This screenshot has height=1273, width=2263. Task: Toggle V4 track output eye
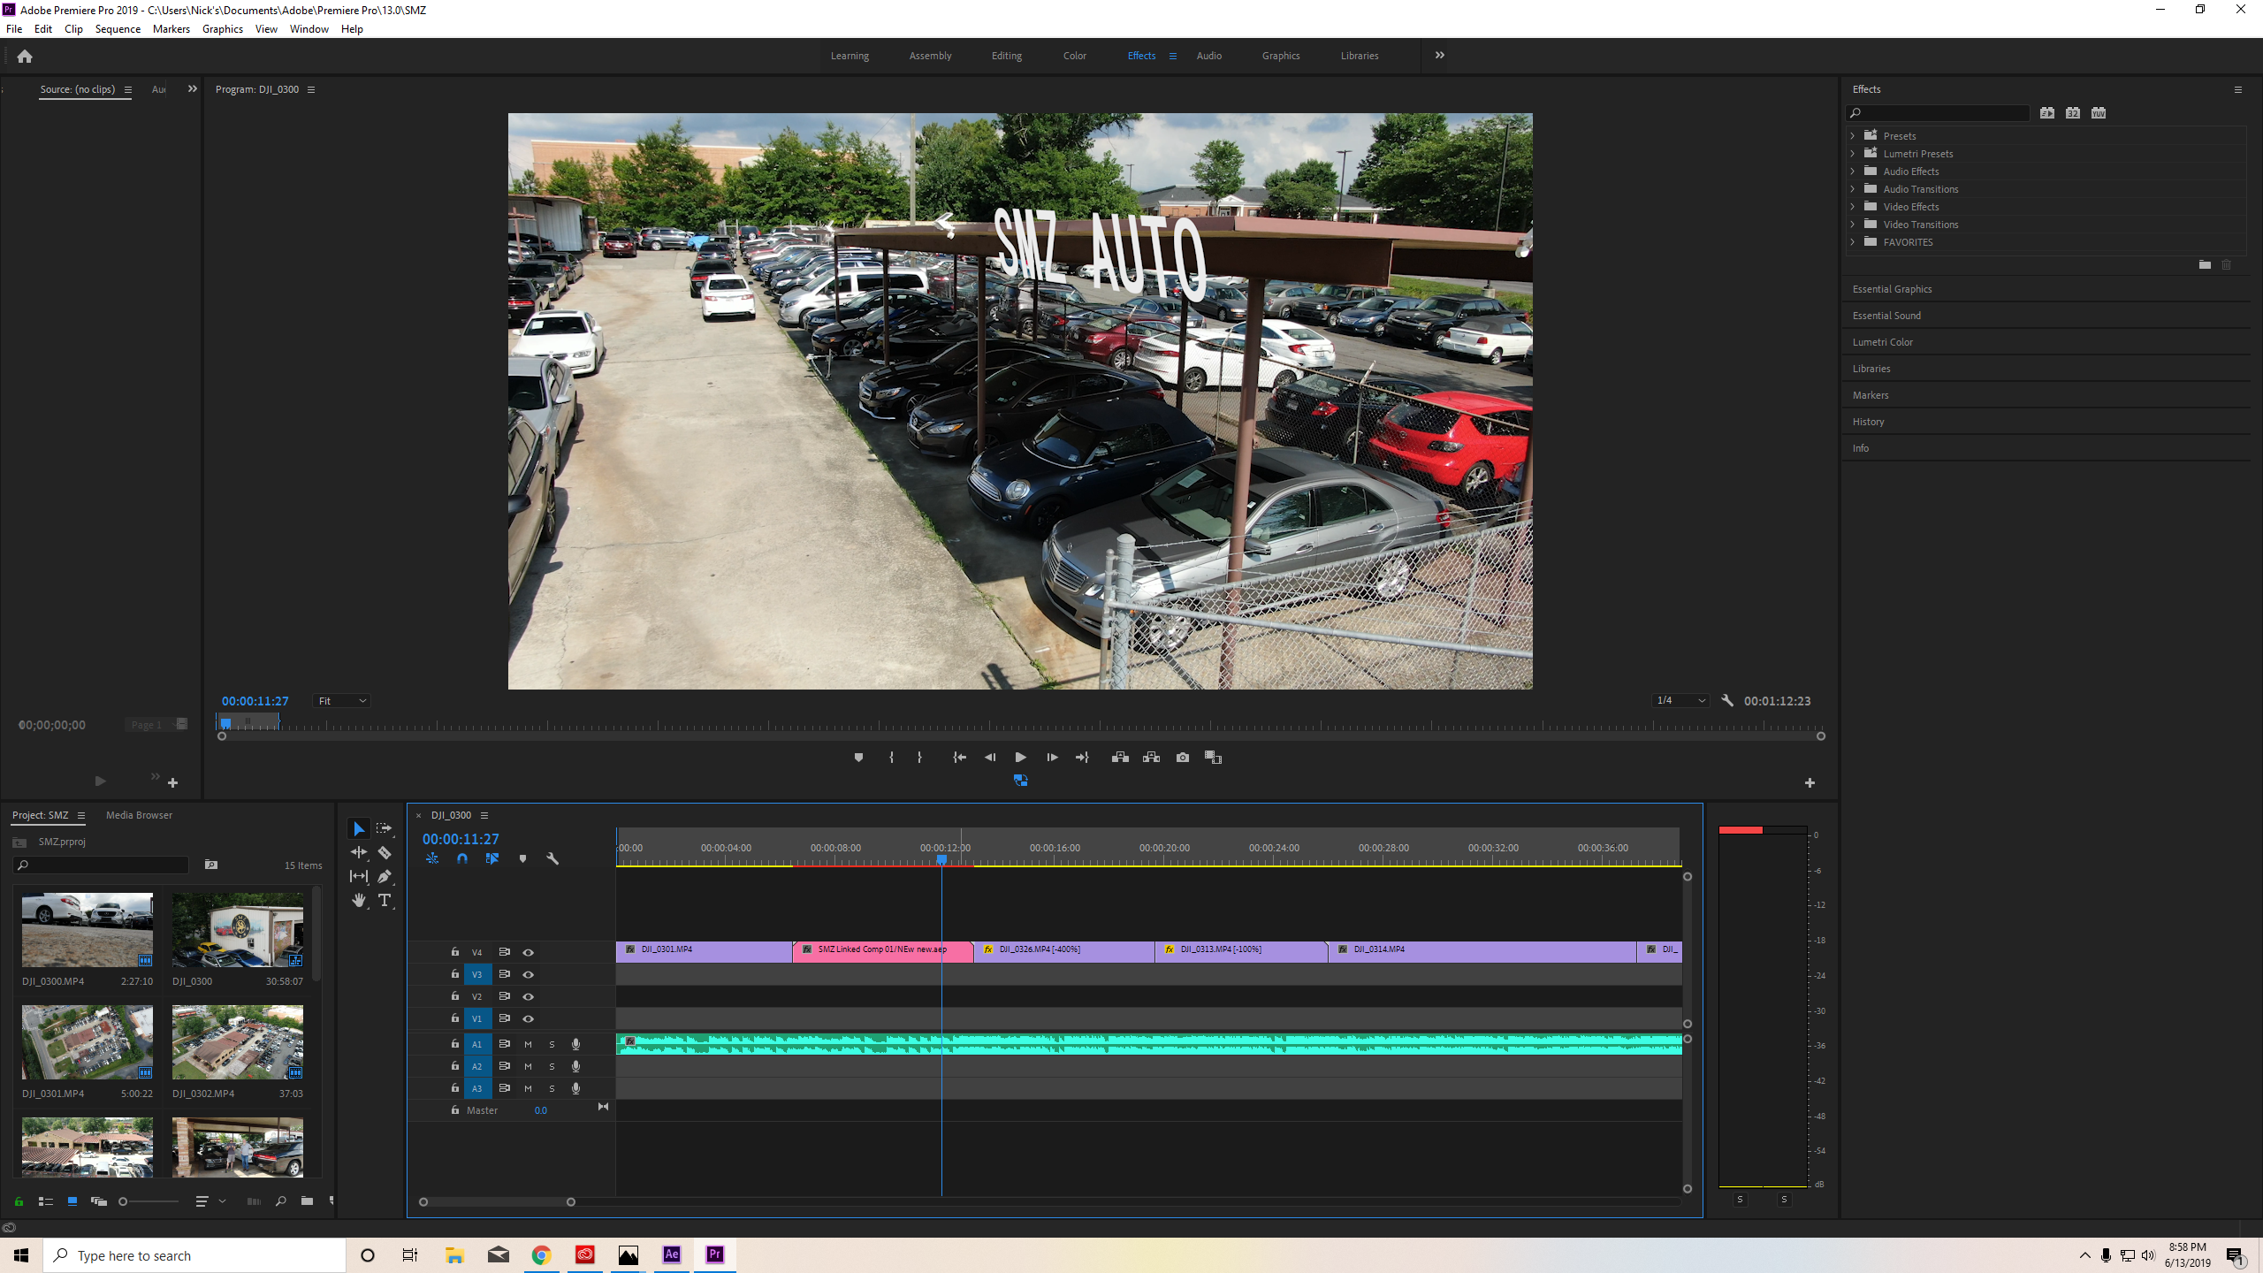tap(529, 952)
